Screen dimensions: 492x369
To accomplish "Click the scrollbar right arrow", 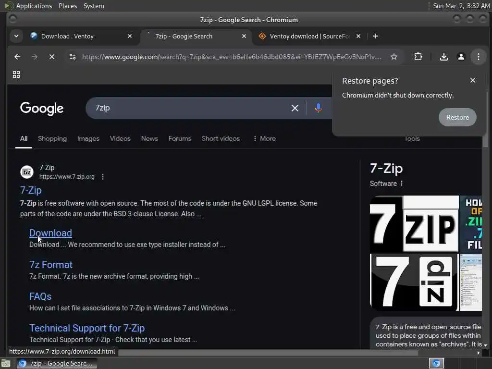I will pyautogui.click(x=478, y=353).
